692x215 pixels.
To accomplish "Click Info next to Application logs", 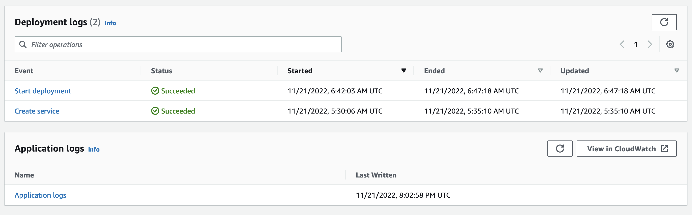I will (94, 149).
